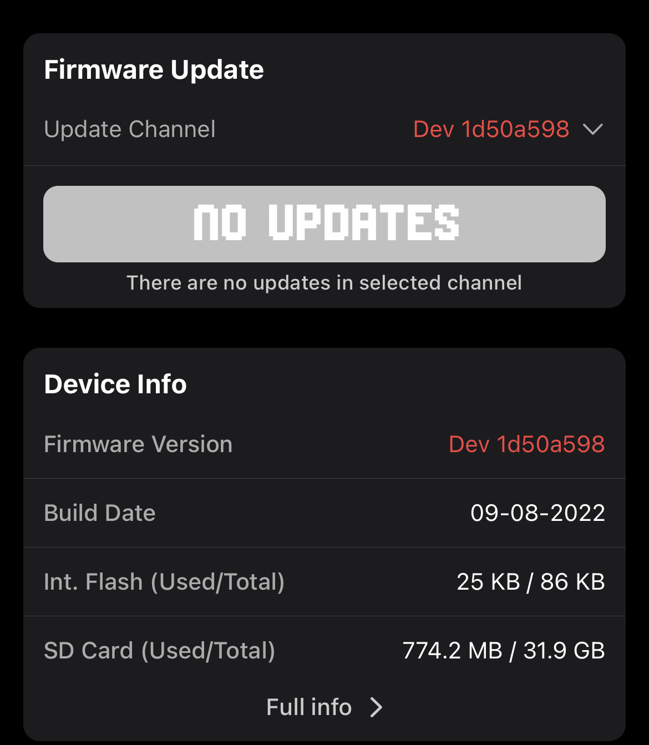Tap the no updates notice text
Viewport: 649px width, 745px height.
pos(324,282)
